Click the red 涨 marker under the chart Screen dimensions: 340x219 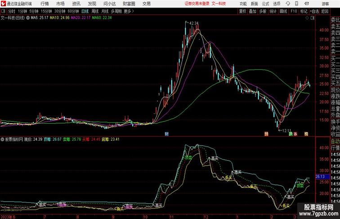coord(295,134)
